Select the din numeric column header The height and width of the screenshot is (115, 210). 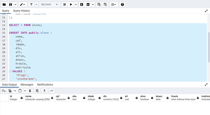(x=113, y=98)
